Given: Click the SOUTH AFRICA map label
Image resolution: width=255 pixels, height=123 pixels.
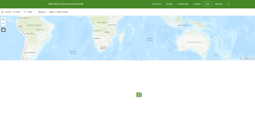Looking at the screenshot, I should (x=103, y=48).
